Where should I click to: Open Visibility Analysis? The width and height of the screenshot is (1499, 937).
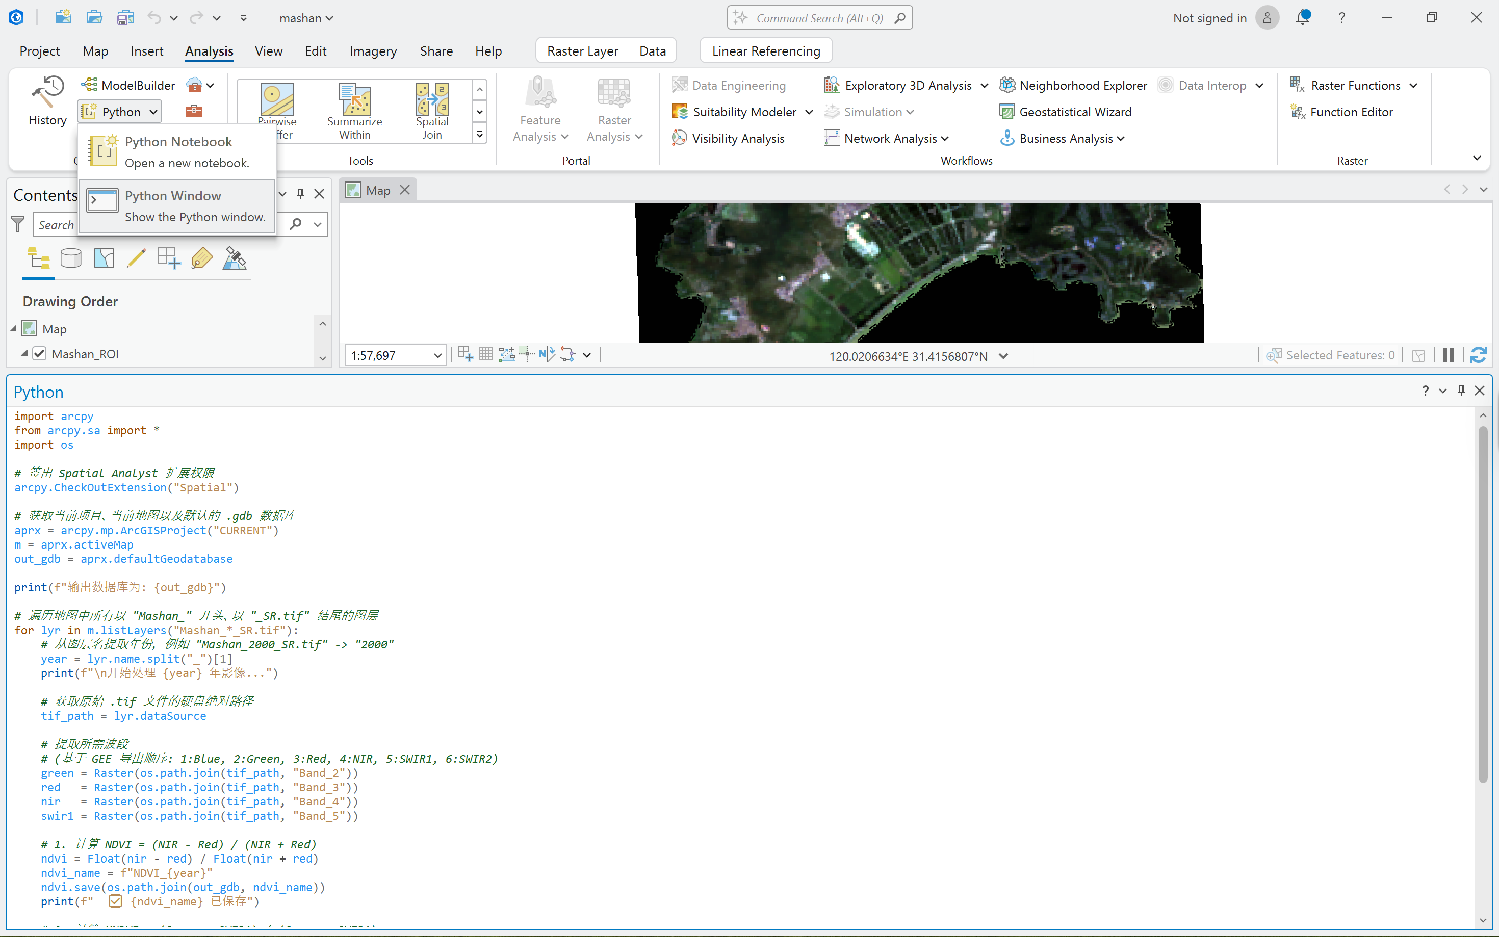(728, 138)
